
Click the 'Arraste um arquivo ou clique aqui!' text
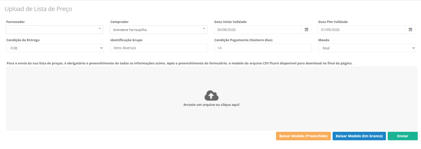[211, 105]
